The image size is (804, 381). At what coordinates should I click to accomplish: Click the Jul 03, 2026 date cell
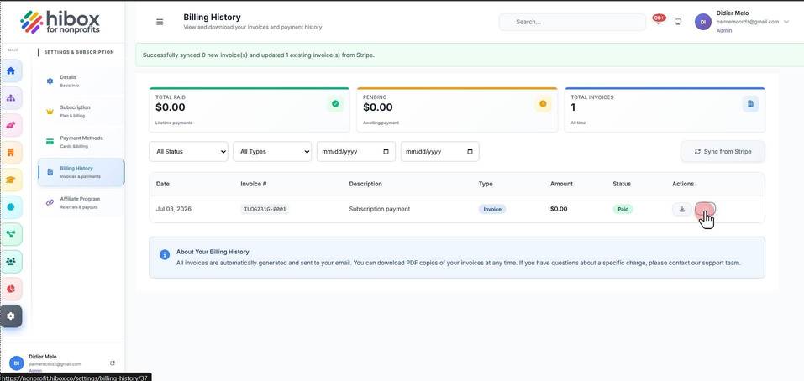[174, 210]
